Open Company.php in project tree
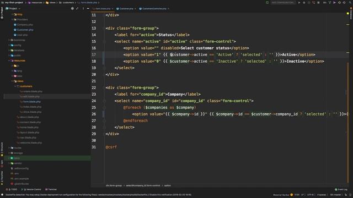This screenshot has width=353, height=198. click(x=25, y=25)
